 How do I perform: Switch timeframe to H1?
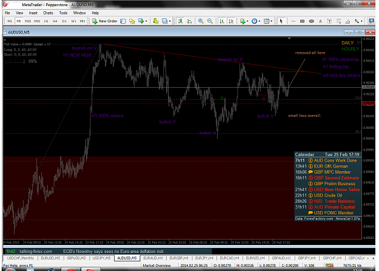click(46, 21)
